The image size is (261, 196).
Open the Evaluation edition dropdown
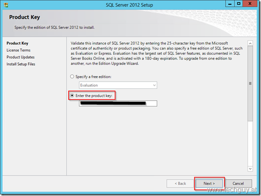[x=118, y=85]
